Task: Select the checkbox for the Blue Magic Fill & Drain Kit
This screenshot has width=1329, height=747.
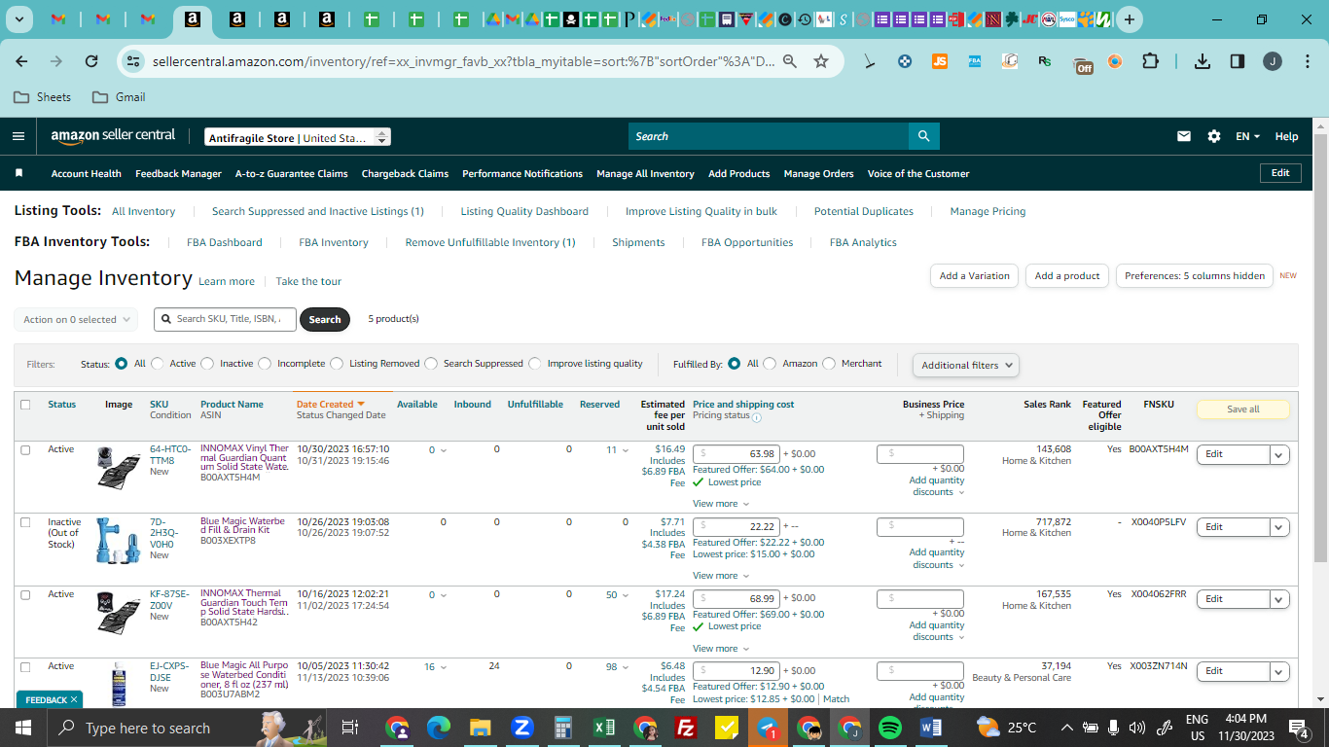Action: (x=25, y=522)
